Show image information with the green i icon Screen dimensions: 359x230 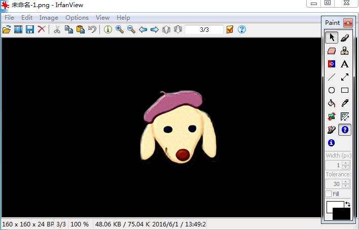point(108,29)
